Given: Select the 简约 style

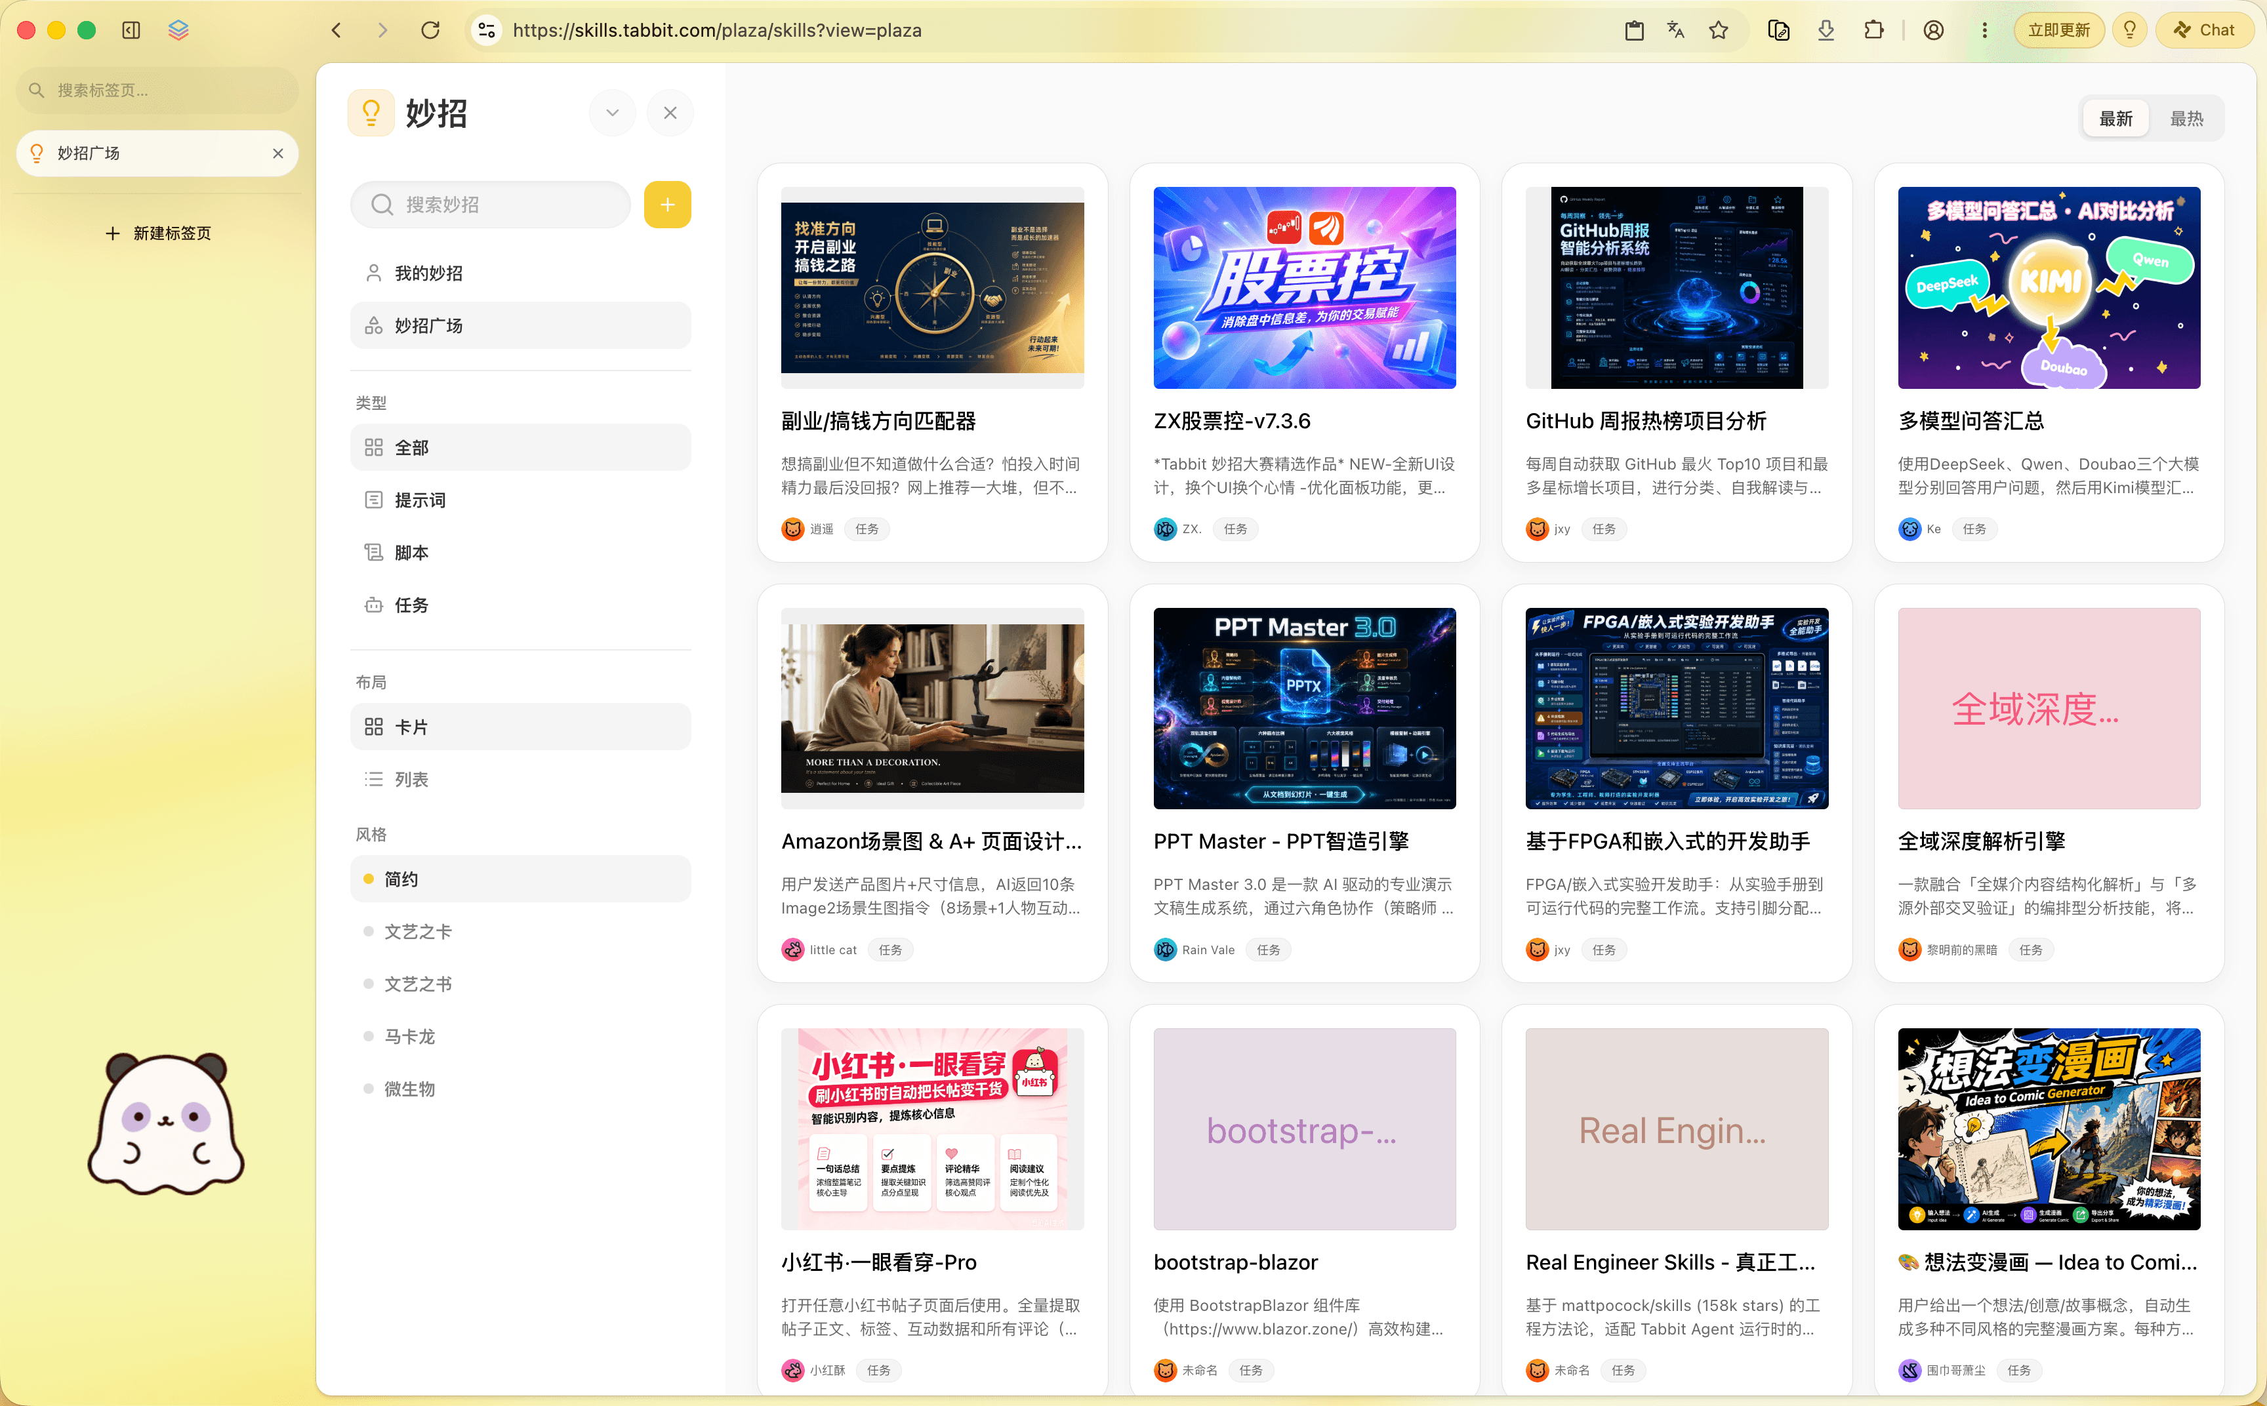Looking at the screenshot, I should coord(520,879).
